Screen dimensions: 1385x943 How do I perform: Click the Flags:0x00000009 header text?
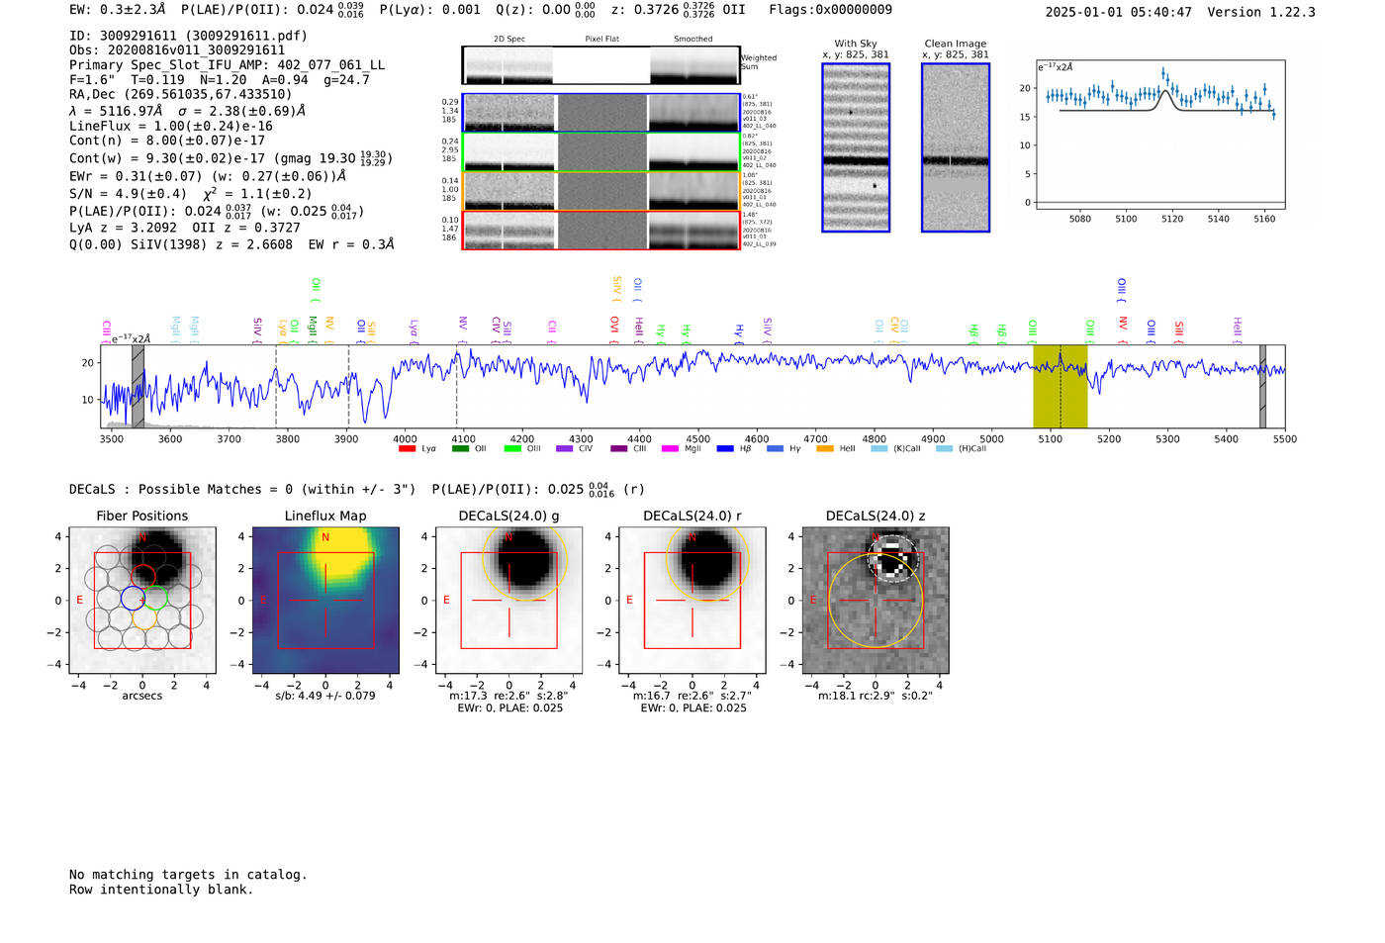830,10
